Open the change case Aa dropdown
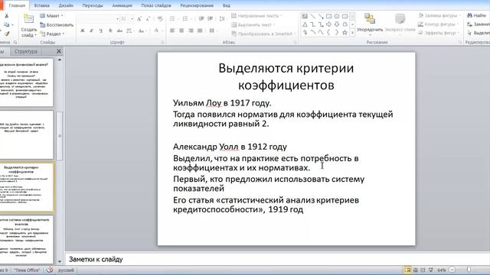Image resolution: width=490 pixels, height=275 pixels. [x=142, y=31]
